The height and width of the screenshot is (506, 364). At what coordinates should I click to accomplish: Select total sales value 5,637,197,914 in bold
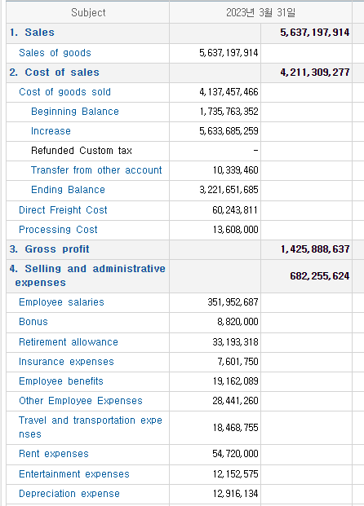coord(314,33)
